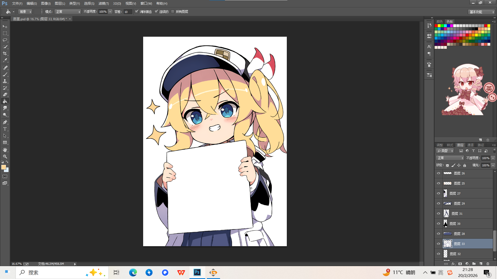Hide 图层 33 via eye icon
The height and width of the screenshot is (279, 497).
point(438,244)
